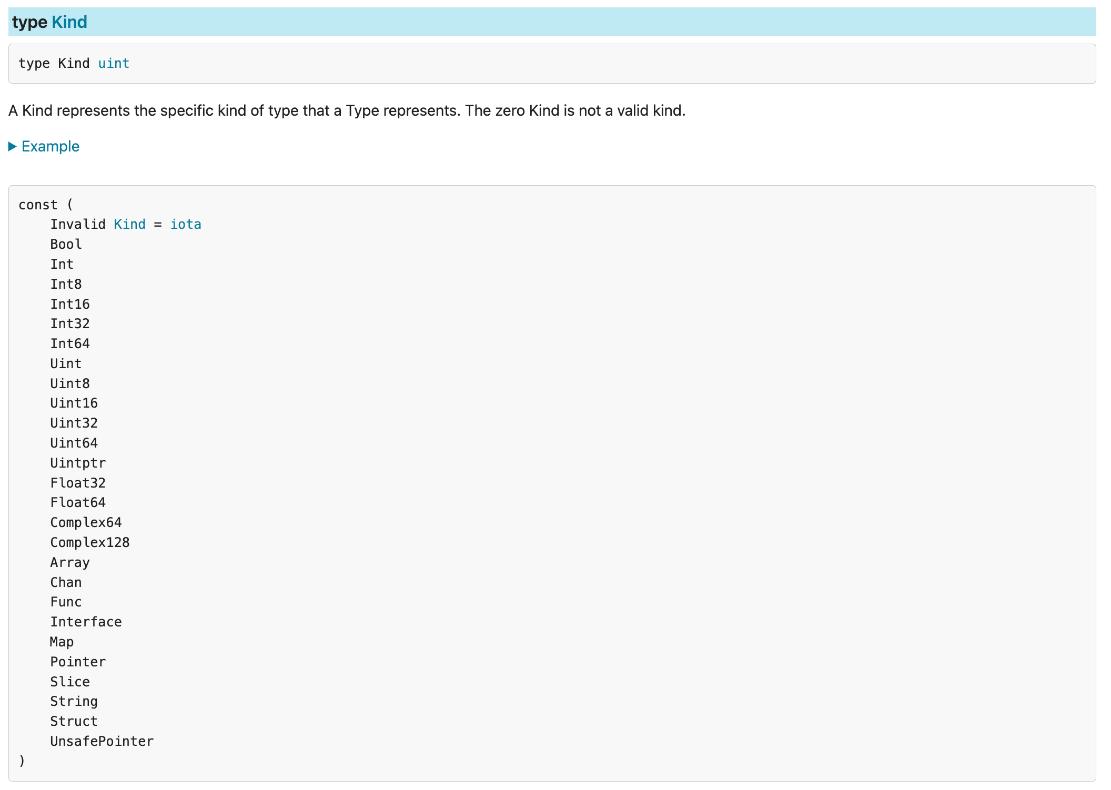This screenshot has width=1111, height=790.
Task: Click the word type in heading
Action: pyautogui.click(x=29, y=22)
